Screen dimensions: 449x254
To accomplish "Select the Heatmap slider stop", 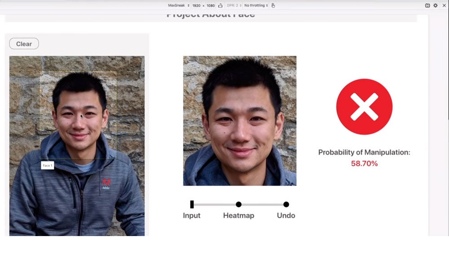I will pyautogui.click(x=238, y=204).
